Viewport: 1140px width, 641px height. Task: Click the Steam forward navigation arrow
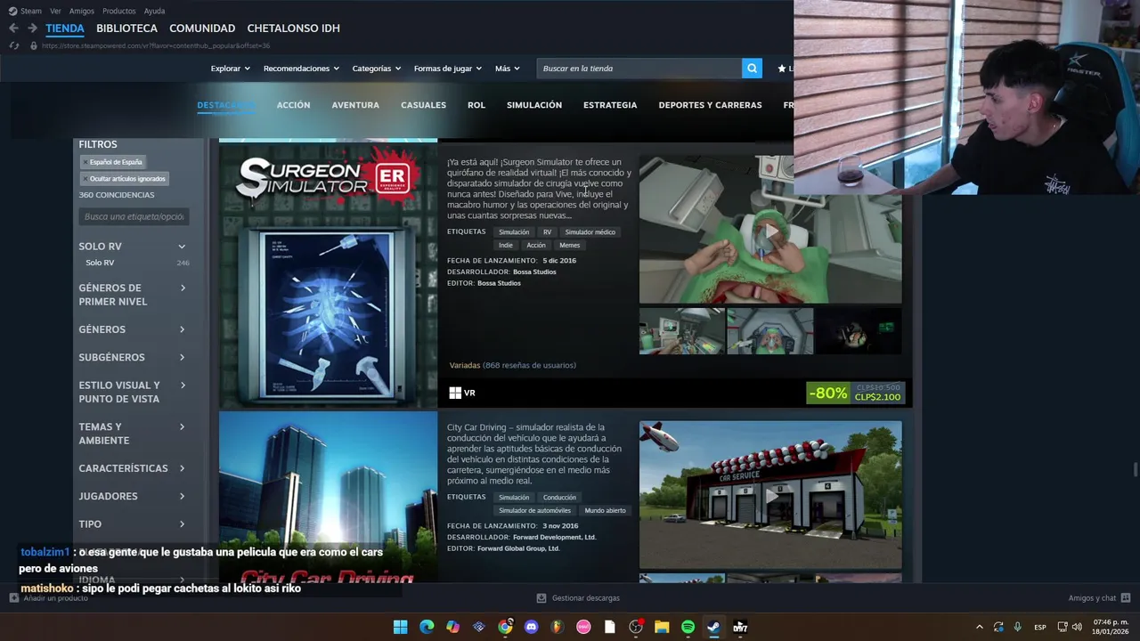(x=32, y=28)
